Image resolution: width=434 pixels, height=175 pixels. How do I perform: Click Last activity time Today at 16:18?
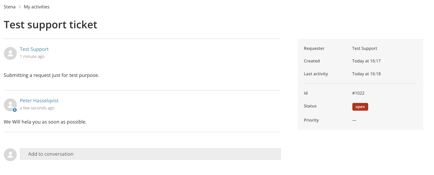click(x=366, y=74)
